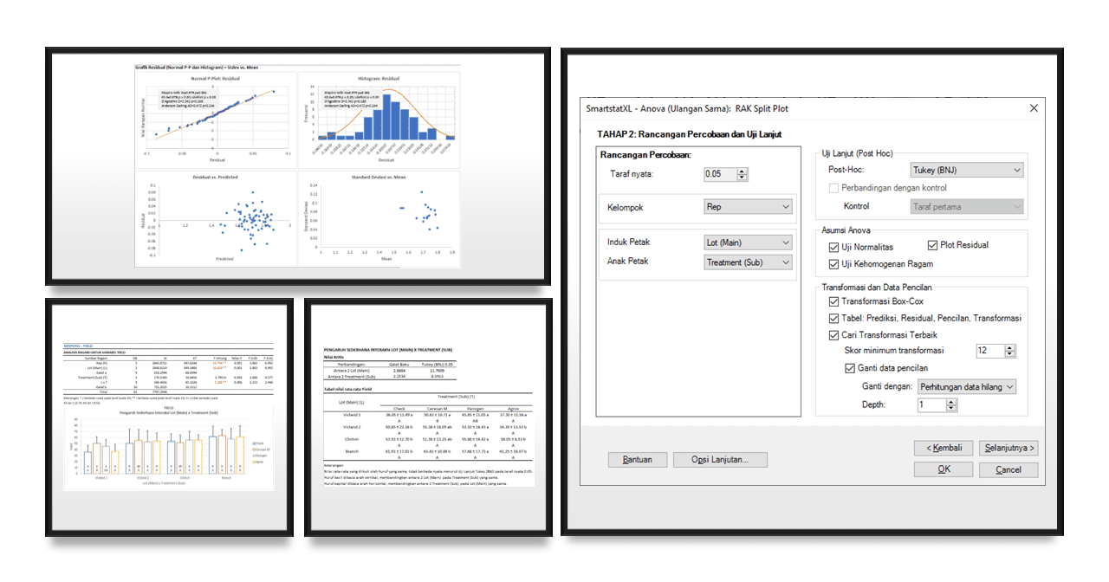Open the Anak Petak Treatment (Sub) dropdown
Viewport: 1109px width, 582px height.
click(788, 262)
